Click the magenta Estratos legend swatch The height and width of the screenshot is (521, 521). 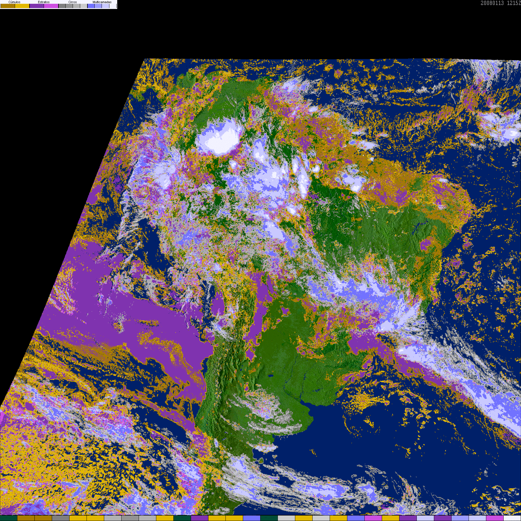coord(51,6)
